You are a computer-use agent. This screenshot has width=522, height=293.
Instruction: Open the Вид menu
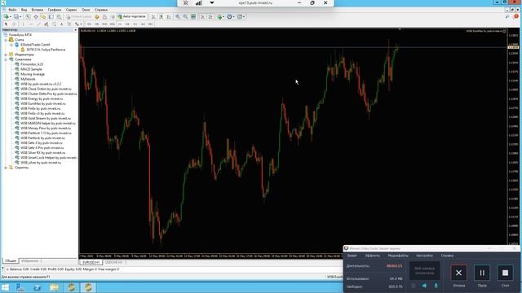24,10
